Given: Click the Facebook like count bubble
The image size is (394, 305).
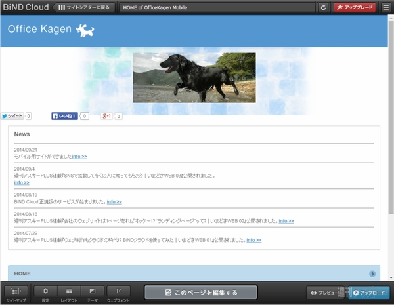Looking at the screenshot, I should pyautogui.click(x=85, y=116).
